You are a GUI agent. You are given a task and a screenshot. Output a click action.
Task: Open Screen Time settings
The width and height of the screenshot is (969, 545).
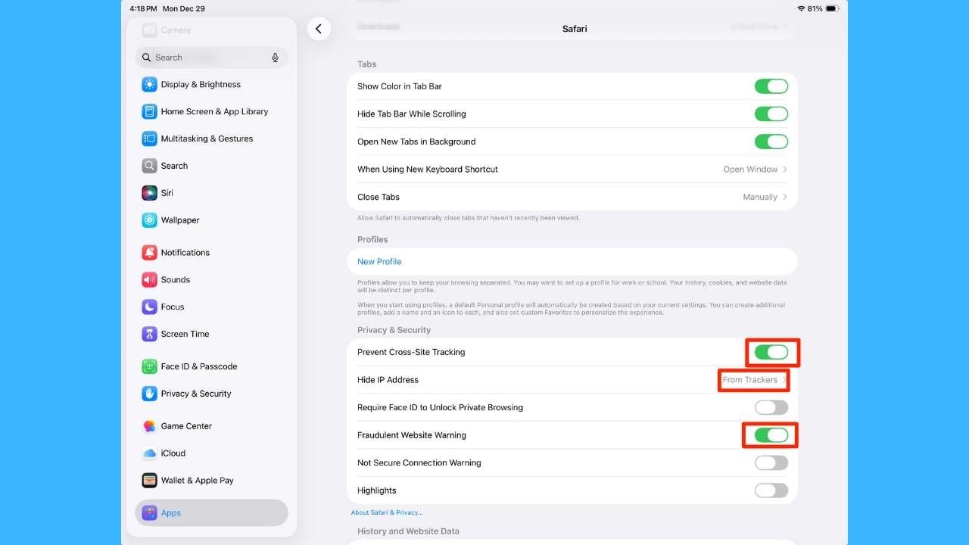click(211, 334)
